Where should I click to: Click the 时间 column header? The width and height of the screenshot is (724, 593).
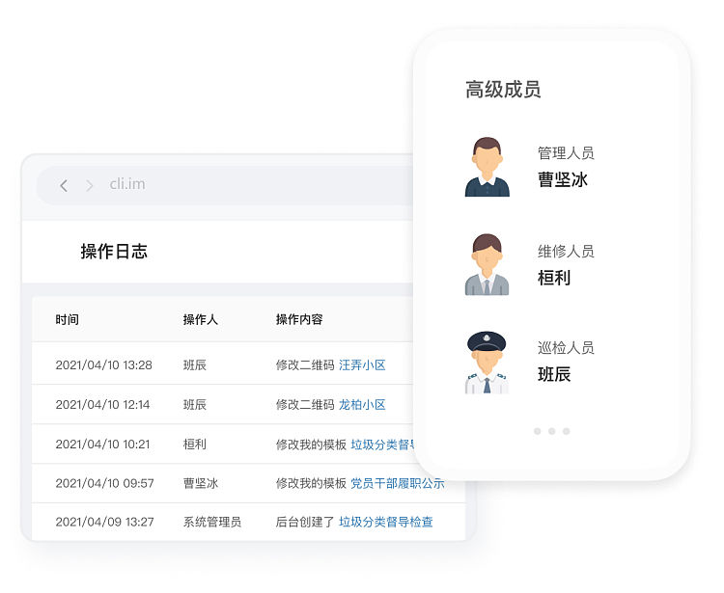click(x=68, y=319)
